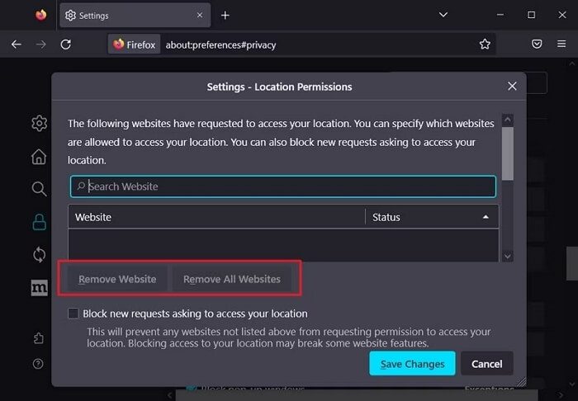Close the Location Permissions dialog
This screenshot has width=578, height=401.
(x=512, y=86)
